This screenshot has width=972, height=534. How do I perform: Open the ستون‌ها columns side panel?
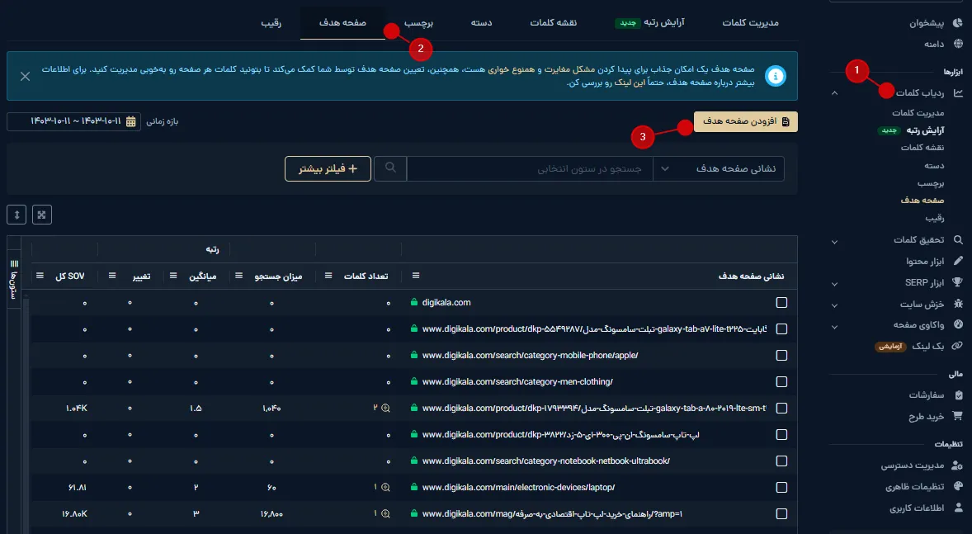(14, 279)
